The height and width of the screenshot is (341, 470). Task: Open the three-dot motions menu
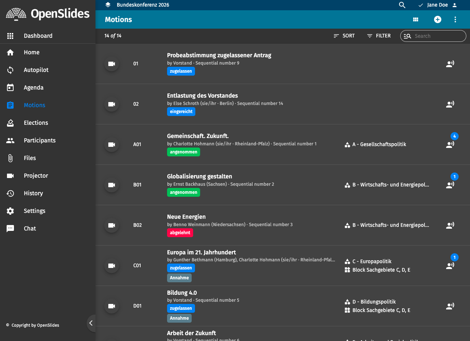click(x=455, y=19)
